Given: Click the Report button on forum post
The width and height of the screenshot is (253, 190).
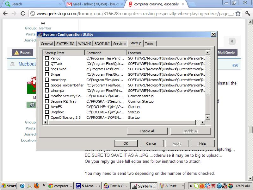Looking at the screenshot, I should pos(22,53).
